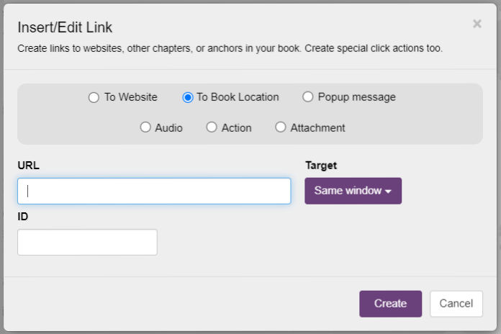Image resolution: width=501 pixels, height=334 pixels.
Task: Click the bold ID field label
Action: click(x=23, y=216)
